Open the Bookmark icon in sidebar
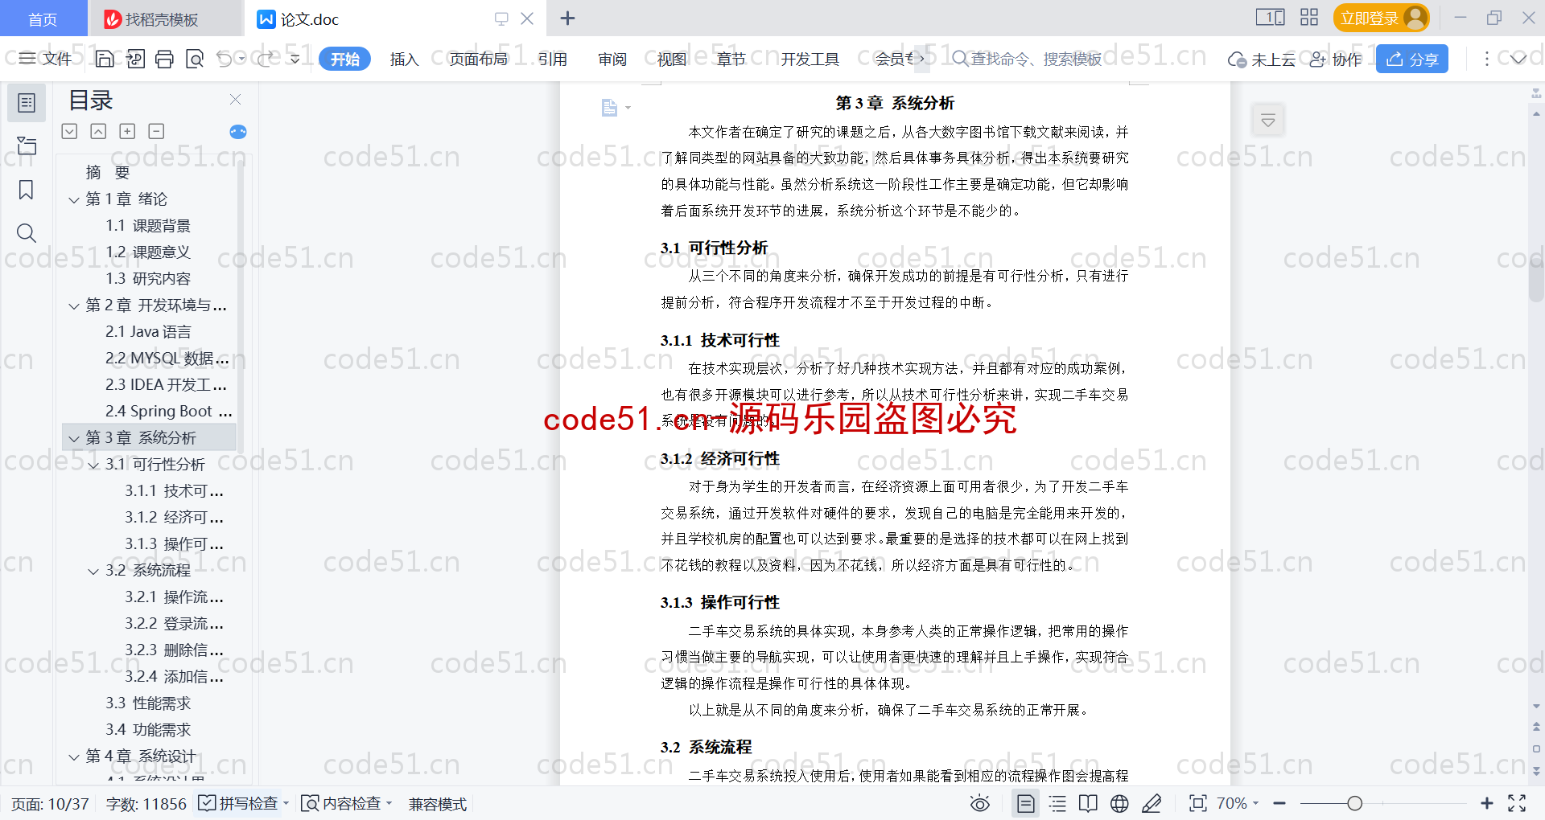 pos(27,190)
